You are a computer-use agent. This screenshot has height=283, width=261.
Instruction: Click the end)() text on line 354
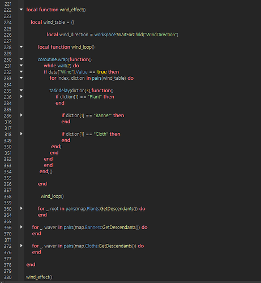[x=46, y=171]
